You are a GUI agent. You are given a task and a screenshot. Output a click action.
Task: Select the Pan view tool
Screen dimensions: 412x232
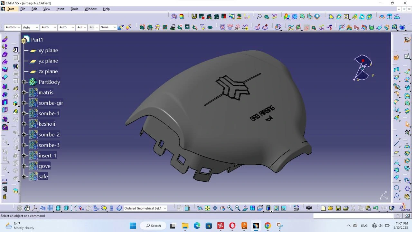215,208
